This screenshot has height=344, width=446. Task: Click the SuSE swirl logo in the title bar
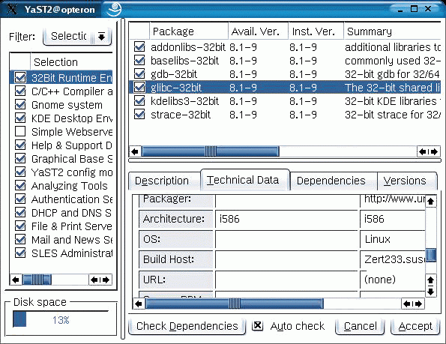coord(115,9)
